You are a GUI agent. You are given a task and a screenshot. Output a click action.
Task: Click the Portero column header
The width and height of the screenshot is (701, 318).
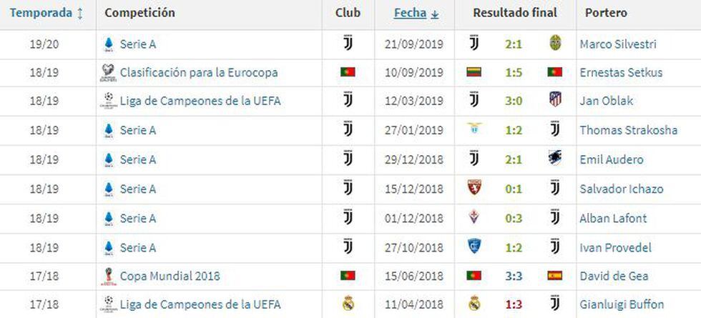(606, 13)
